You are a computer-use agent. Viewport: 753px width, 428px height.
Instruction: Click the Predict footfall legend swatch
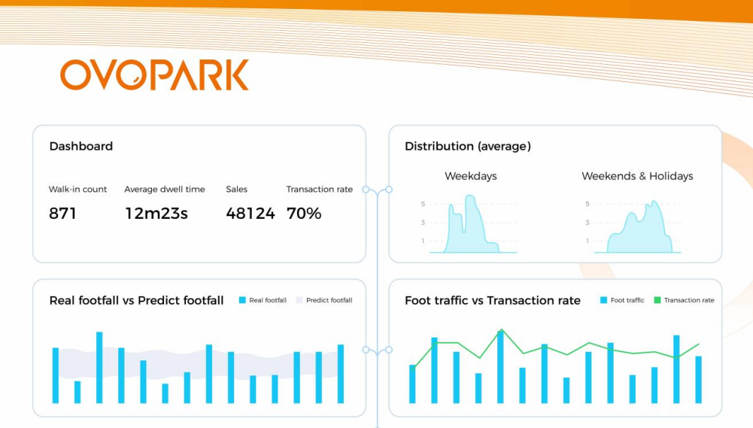coord(299,300)
